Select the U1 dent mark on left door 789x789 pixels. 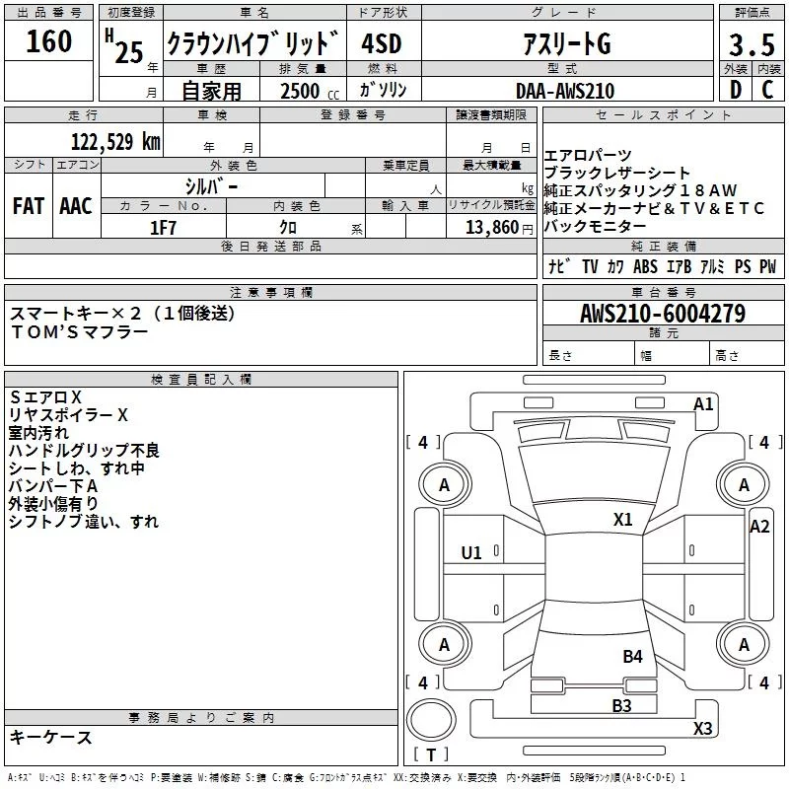pyautogui.click(x=471, y=553)
